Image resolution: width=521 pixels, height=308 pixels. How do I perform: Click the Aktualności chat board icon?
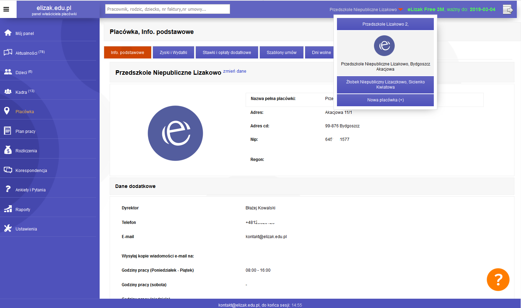(x=8, y=52)
